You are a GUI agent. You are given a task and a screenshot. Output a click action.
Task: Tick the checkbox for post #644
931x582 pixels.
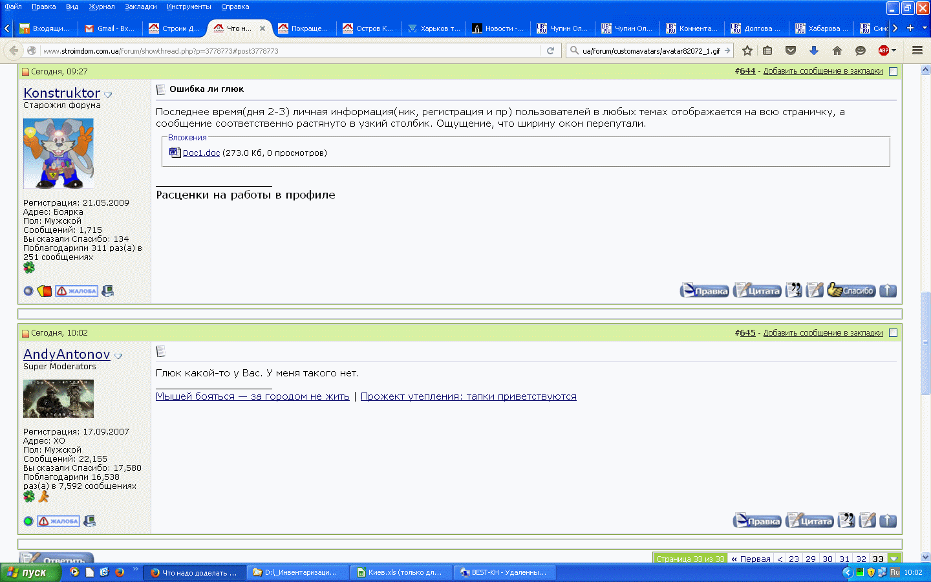[x=894, y=72]
